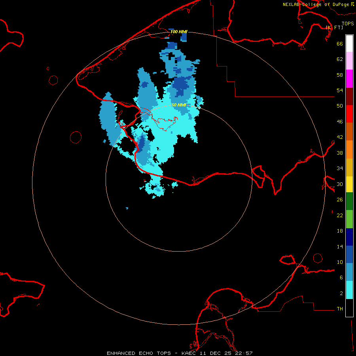Click the cyan 10 legend swatch
The image size is (356, 356).
(x=349, y=290)
